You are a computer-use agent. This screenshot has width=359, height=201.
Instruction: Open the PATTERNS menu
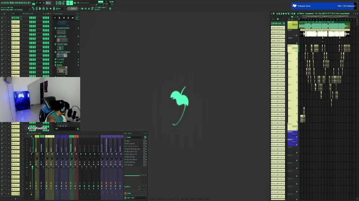tap(12, 3)
